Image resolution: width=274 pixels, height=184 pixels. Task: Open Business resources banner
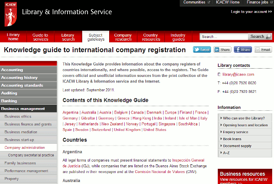pyautogui.click(x=245, y=177)
